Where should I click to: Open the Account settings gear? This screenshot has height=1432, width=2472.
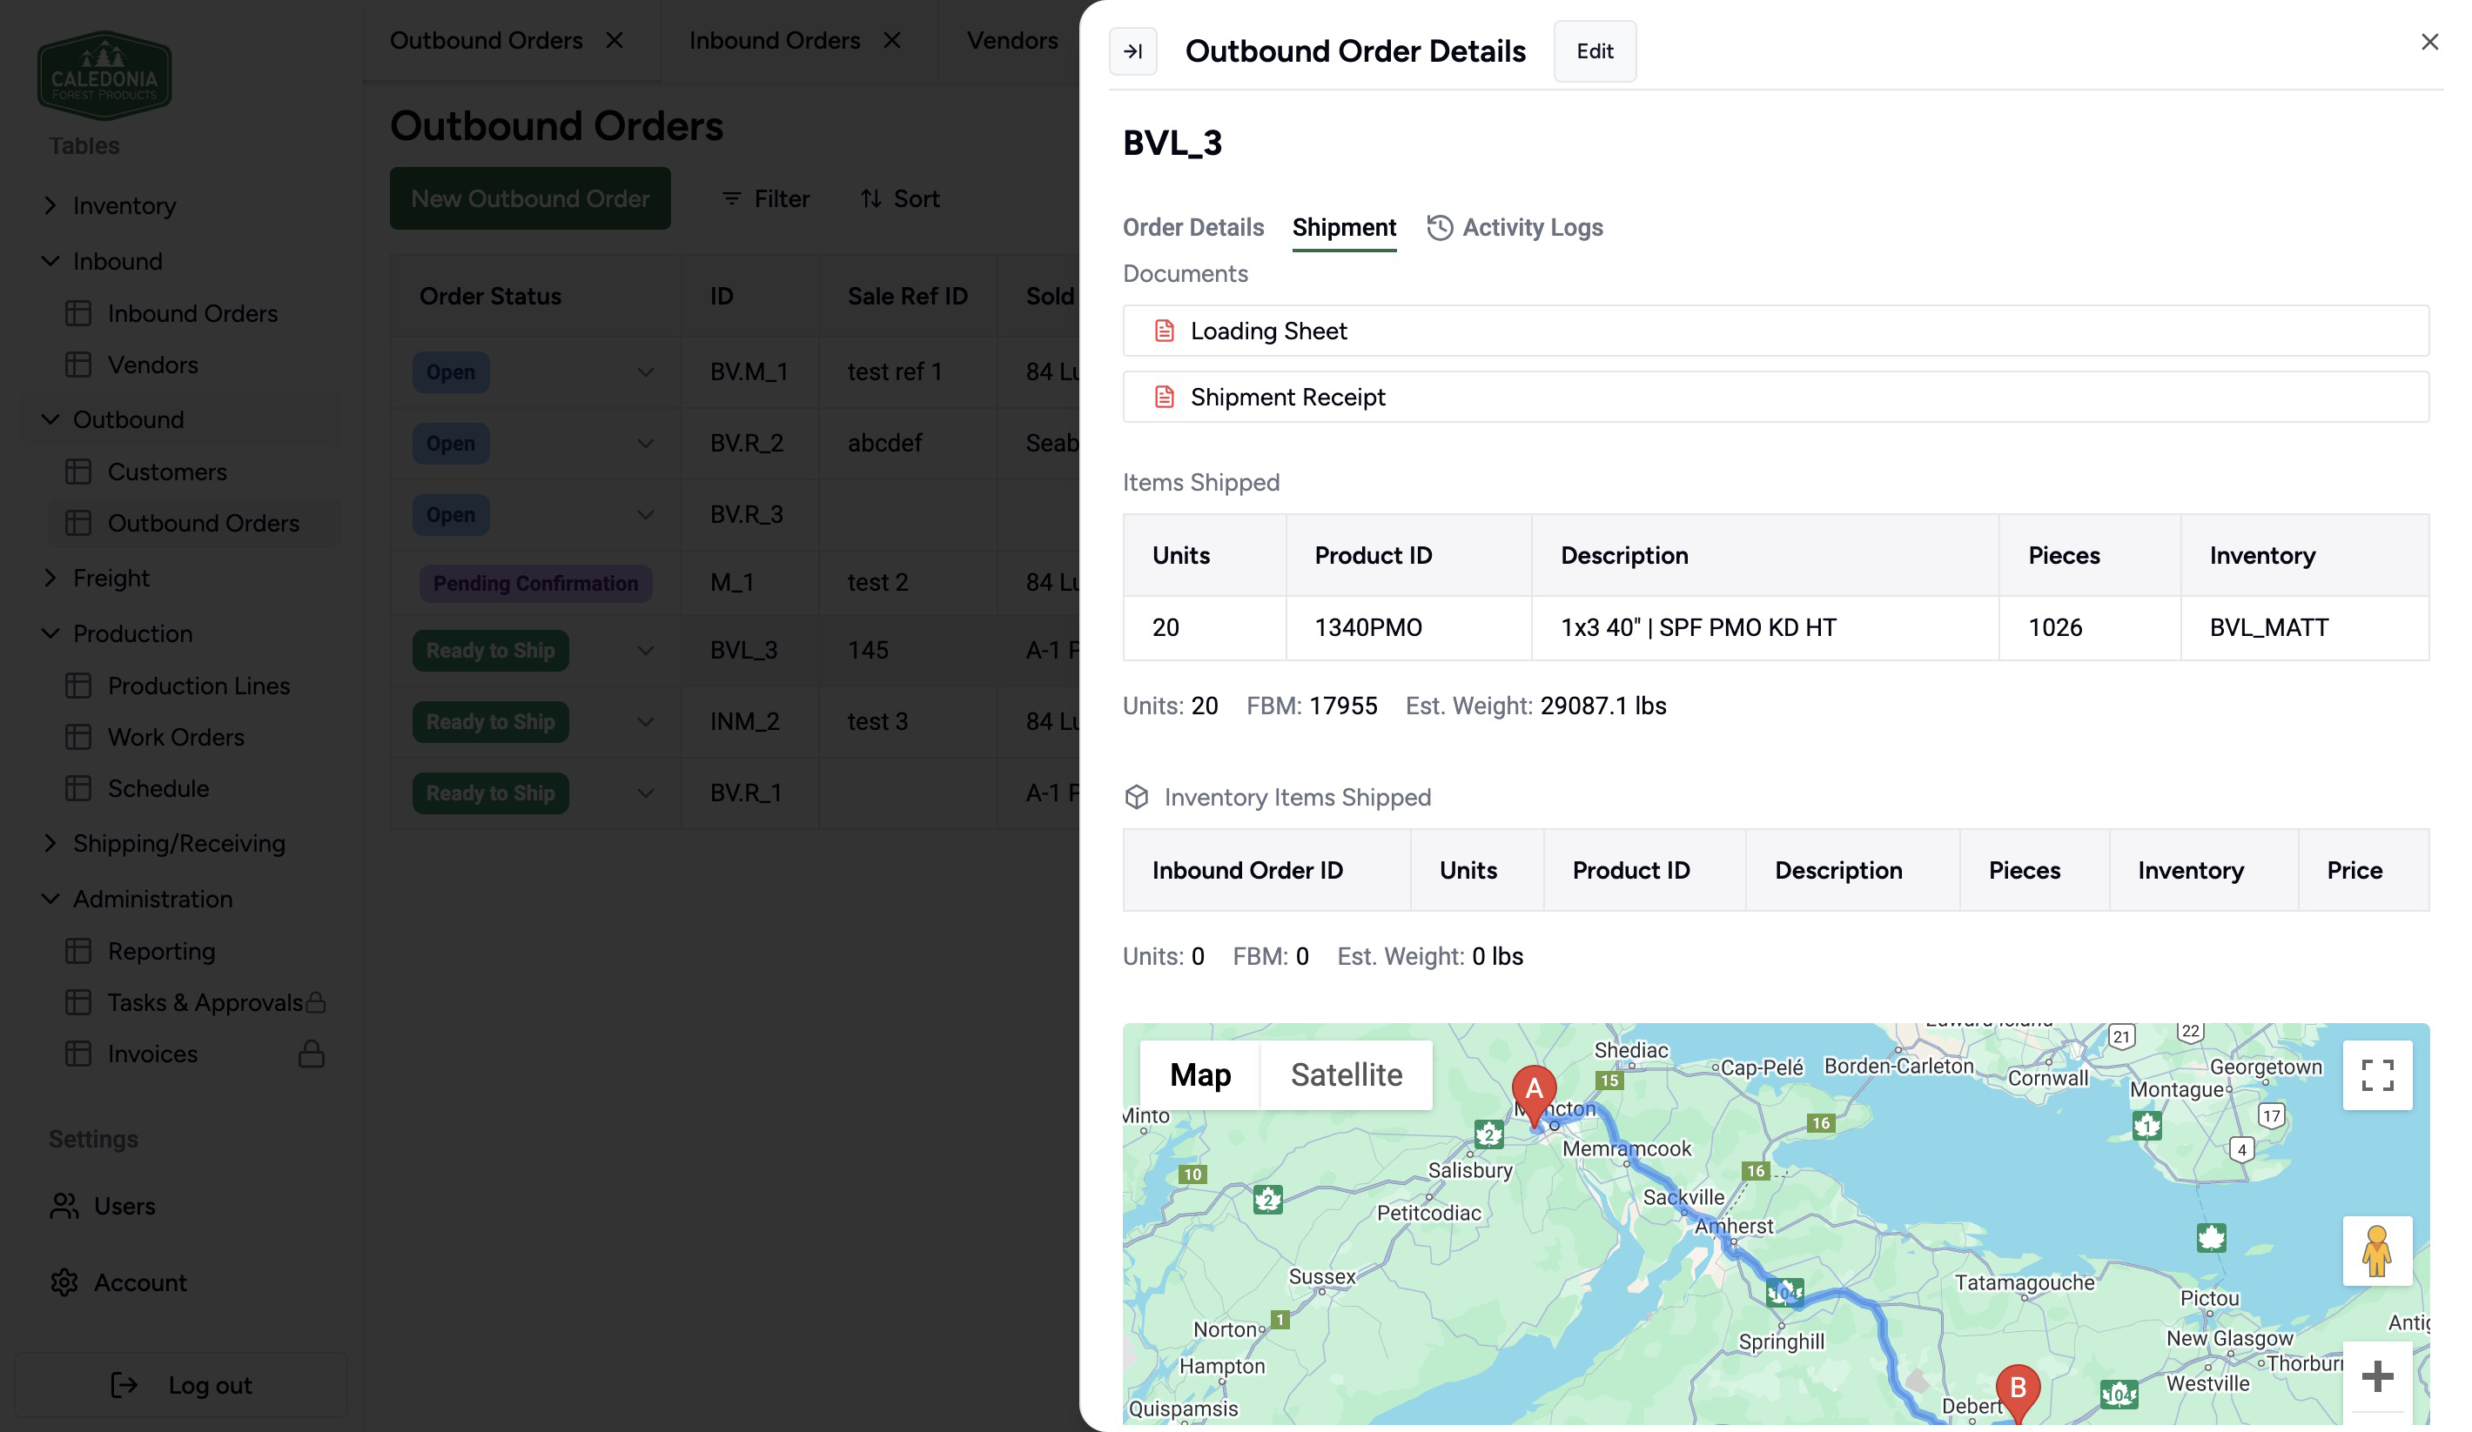[64, 1282]
